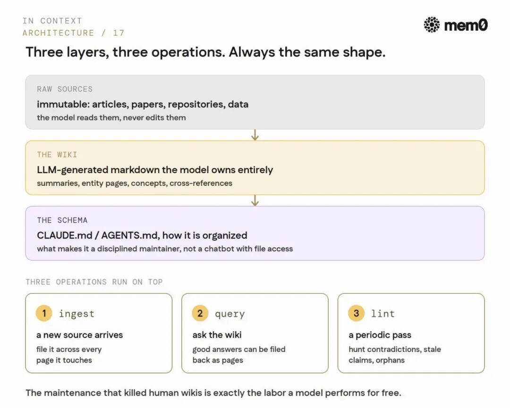This screenshot has width=510, height=408.
Task: Click 'a periodic pass' text
Action: (x=380, y=335)
